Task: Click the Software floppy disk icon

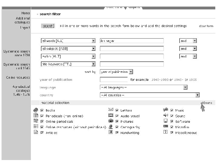Action: click(x=165, y=121)
